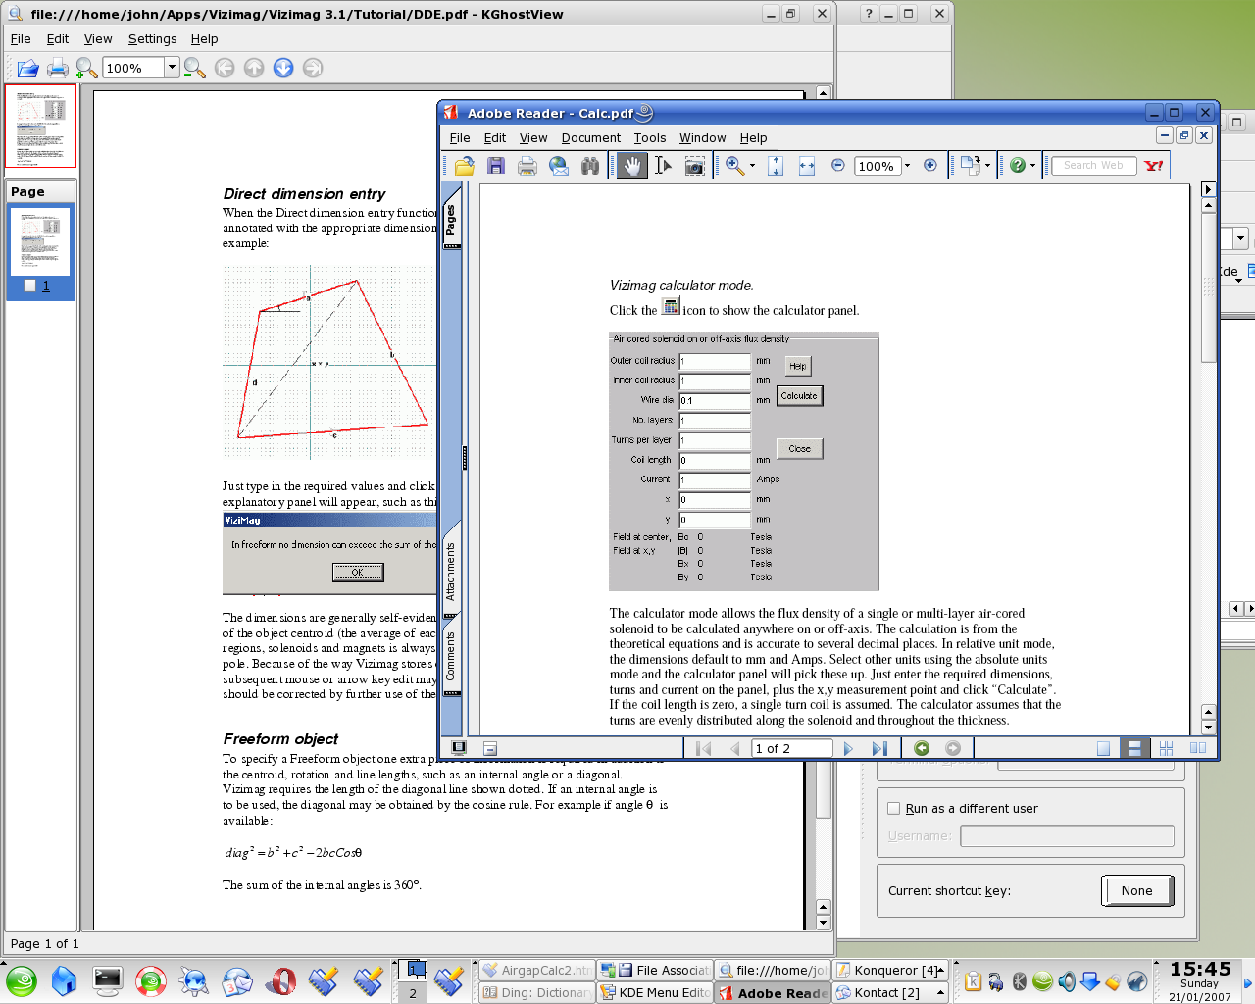1255x1004 pixels.
Task: Switch to File Associations taskbar window
Action: [x=655, y=970]
